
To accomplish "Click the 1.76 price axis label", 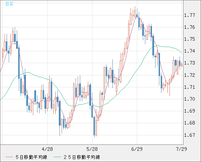I will pyautogui.click(x=189, y=27).
